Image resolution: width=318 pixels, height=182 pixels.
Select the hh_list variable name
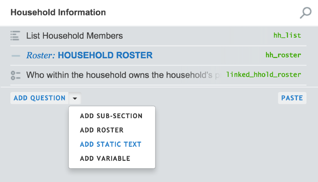[x=287, y=36]
